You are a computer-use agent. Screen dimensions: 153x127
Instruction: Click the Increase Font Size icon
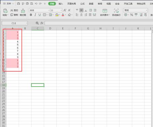[65, 10]
